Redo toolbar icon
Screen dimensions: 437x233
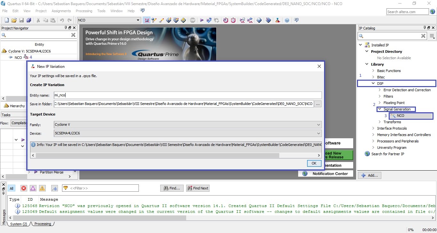[x=69, y=20]
